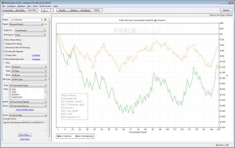Open the Graph For dropdown
The image size is (235, 148).
31,30
